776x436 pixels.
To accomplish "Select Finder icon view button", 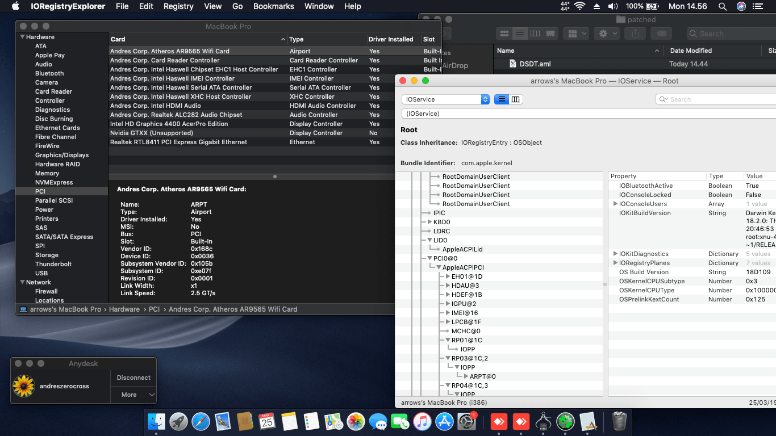I will (504, 34).
